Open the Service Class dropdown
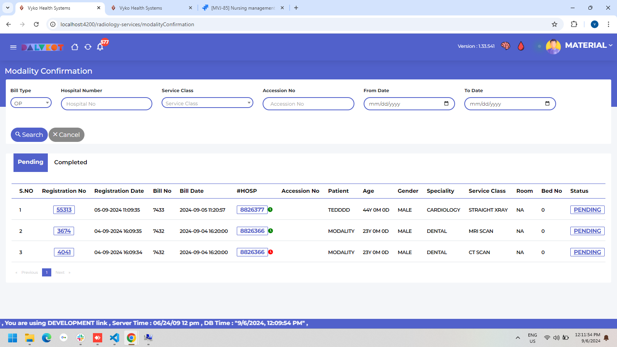617x347 pixels. (x=207, y=103)
